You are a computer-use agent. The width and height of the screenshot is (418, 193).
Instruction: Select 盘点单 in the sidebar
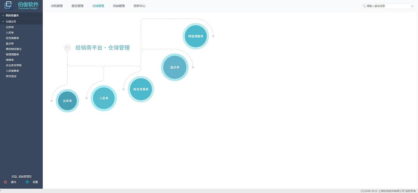10,44
